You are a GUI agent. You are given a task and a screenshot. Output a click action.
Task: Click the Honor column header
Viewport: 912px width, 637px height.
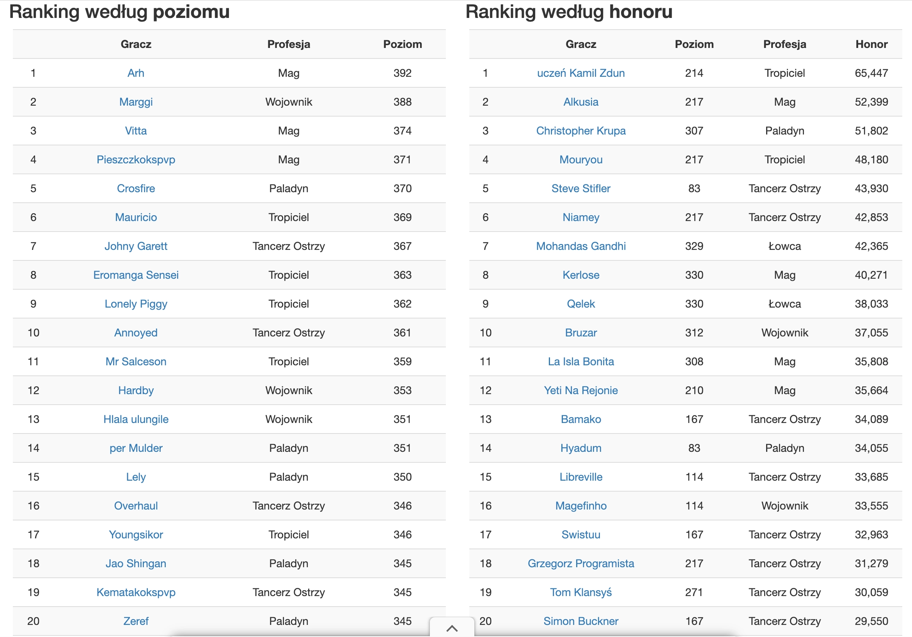click(871, 44)
